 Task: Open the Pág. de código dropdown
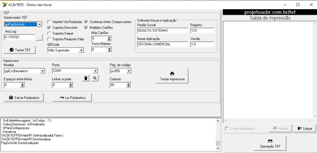click(x=129, y=71)
